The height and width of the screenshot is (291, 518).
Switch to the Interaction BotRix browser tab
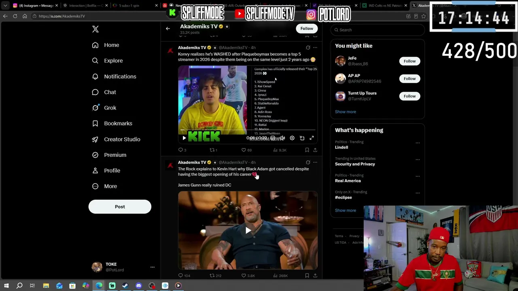(x=85, y=6)
